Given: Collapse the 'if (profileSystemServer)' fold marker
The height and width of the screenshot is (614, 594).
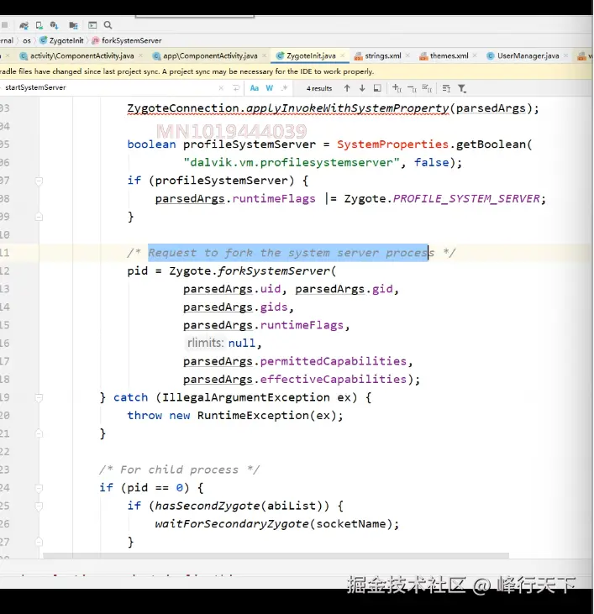Looking at the screenshot, I should [39, 181].
